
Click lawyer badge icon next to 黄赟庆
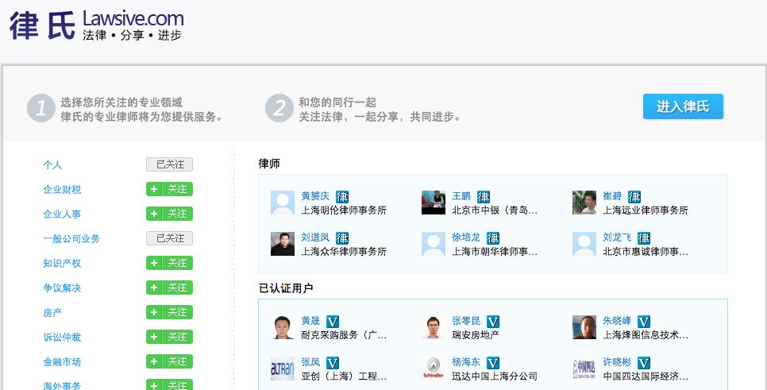(x=342, y=197)
